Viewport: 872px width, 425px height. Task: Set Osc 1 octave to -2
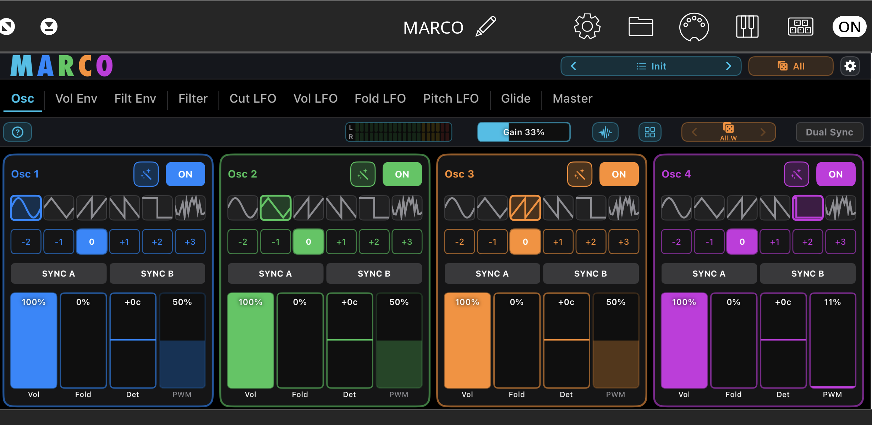coord(26,242)
